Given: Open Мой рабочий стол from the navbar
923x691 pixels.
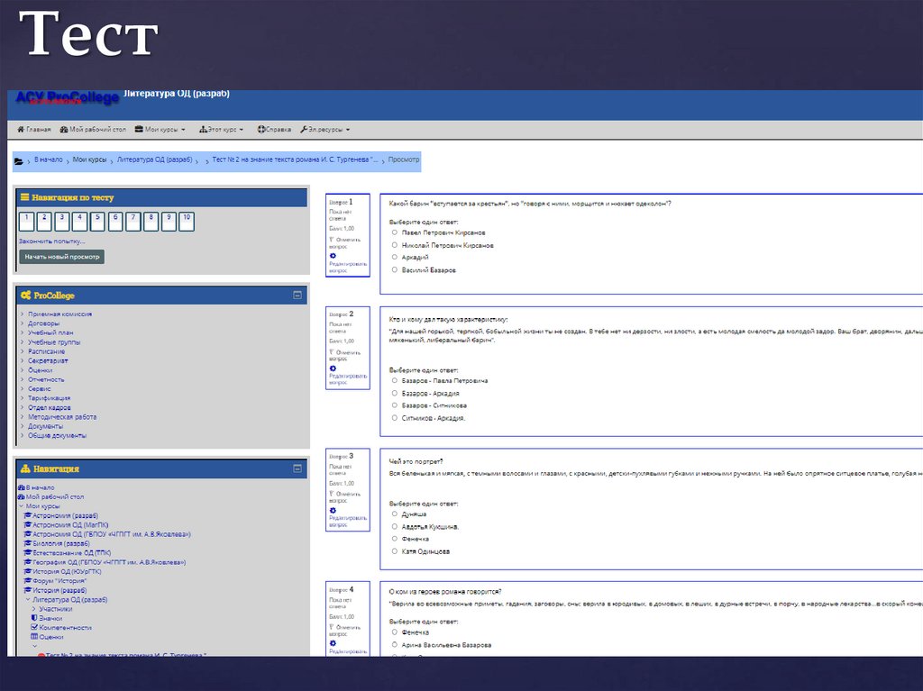Looking at the screenshot, I should (93, 130).
